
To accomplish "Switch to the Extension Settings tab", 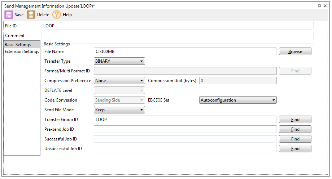I will [x=22, y=52].
